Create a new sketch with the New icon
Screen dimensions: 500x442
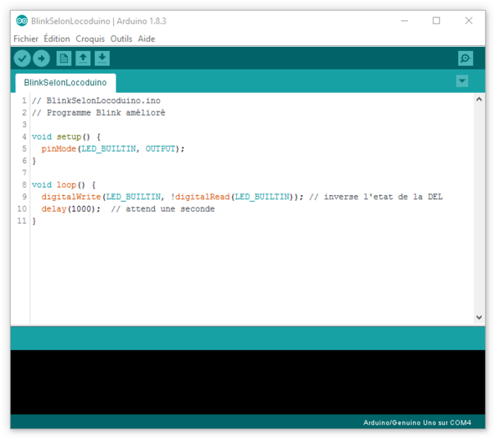(64, 59)
